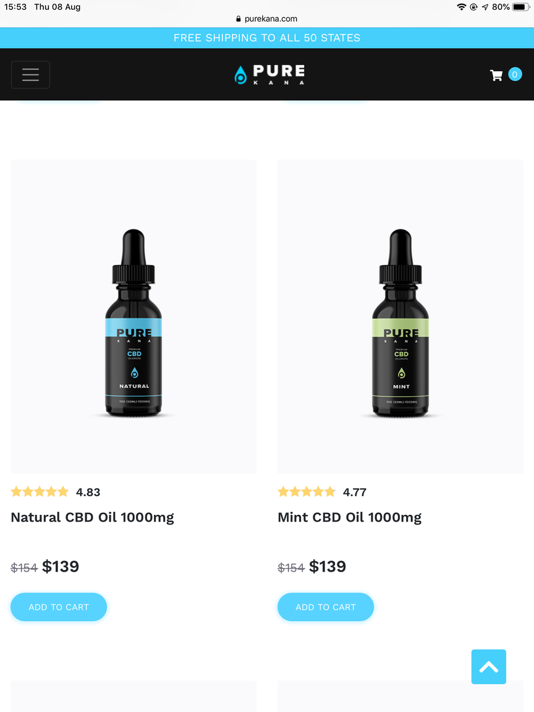The height and width of the screenshot is (712, 534).
Task: Add Mint CBD Oil 1000mg to cart
Action: (x=326, y=607)
